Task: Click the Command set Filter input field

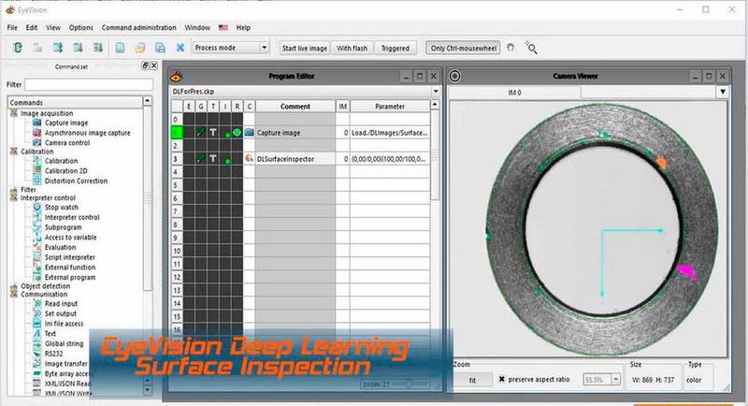Action: click(89, 84)
